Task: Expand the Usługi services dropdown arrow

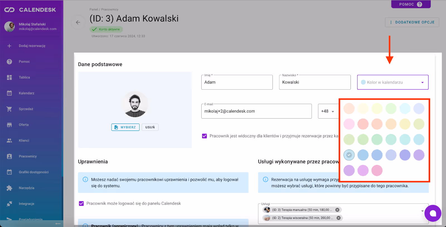Action: [422, 211]
